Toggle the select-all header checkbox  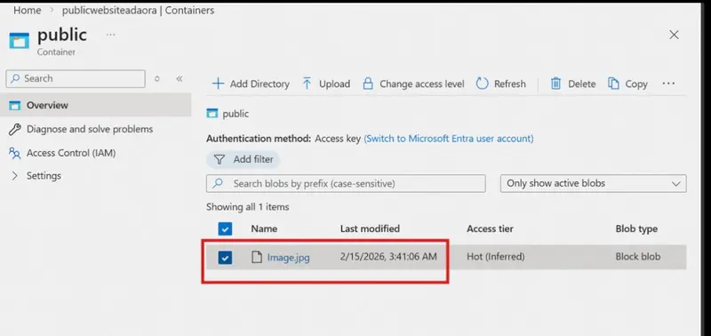[225, 229]
